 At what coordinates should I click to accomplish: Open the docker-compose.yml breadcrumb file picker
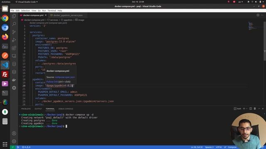32,20
